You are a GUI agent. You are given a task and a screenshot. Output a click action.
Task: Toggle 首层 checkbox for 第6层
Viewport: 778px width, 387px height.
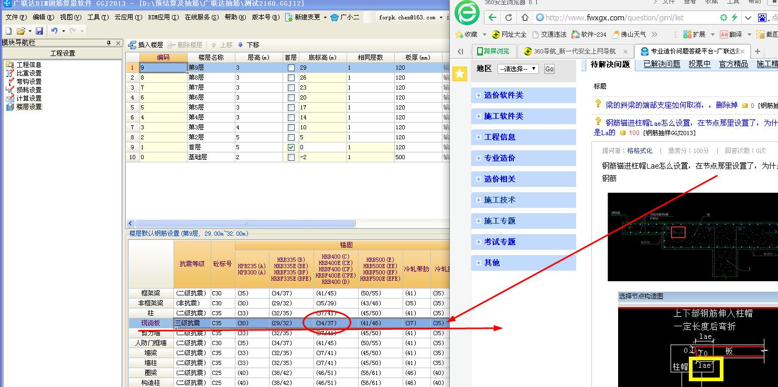[291, 98]
